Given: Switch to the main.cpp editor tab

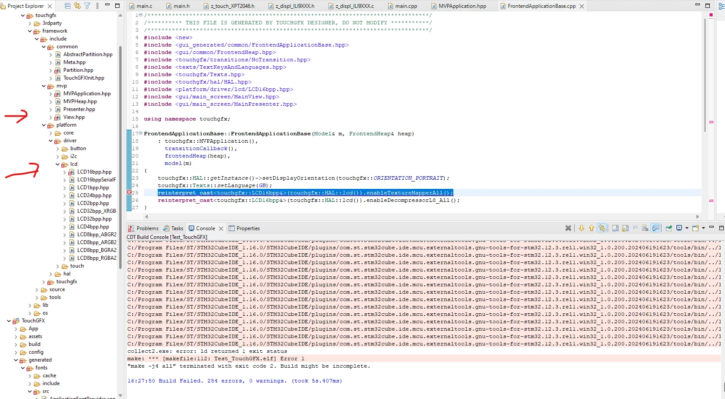Looking at the screenshot, I should (x=402, y=6).
